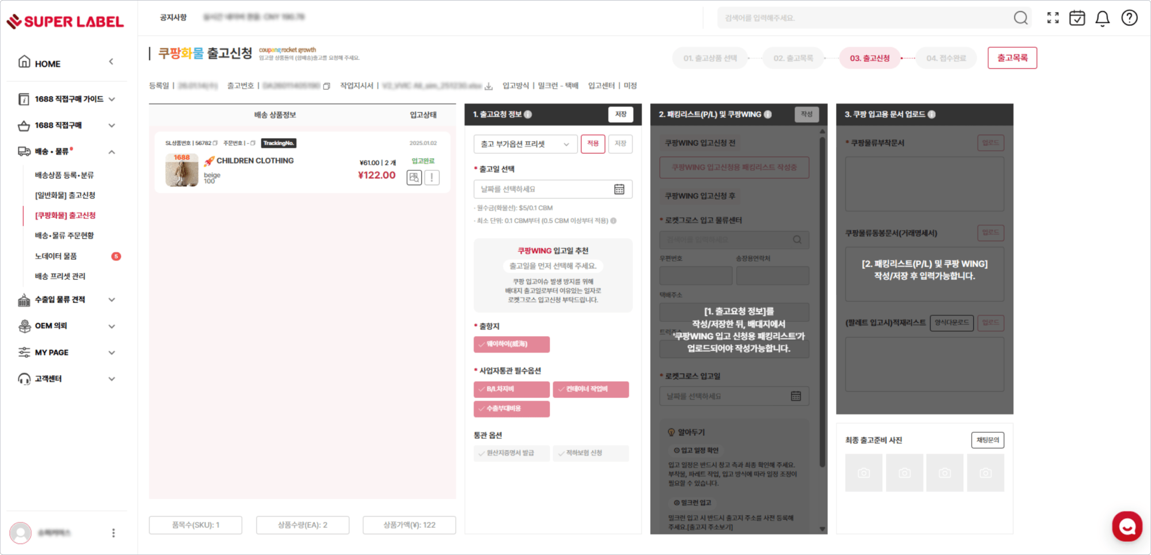Image resolution: width=1151 pixels, height=555 pixels.
Task: Toggle the 적하보험 신청 option
Action: click(x=590, y=453)
